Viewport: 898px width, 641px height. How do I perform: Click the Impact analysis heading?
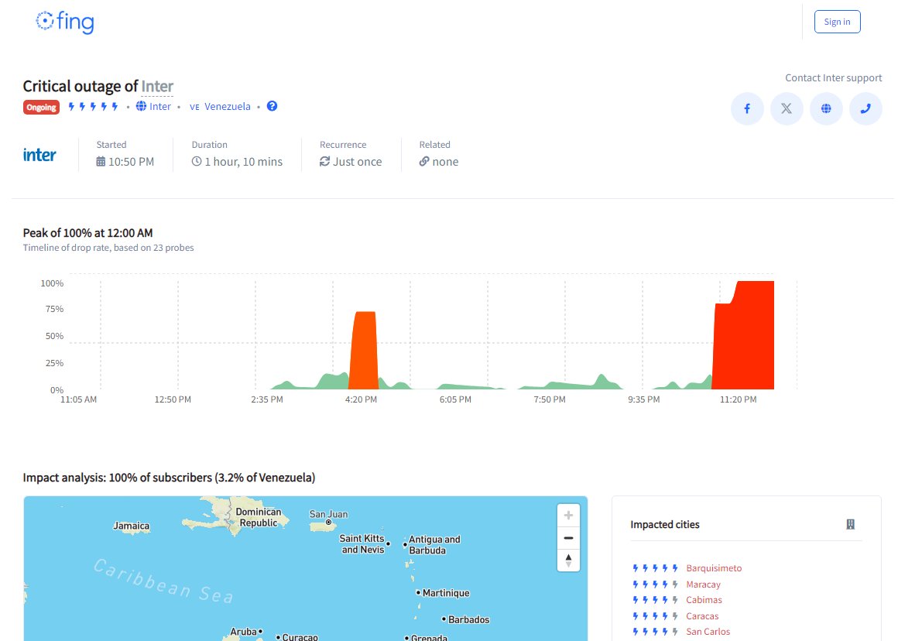[x=169, y=477]
